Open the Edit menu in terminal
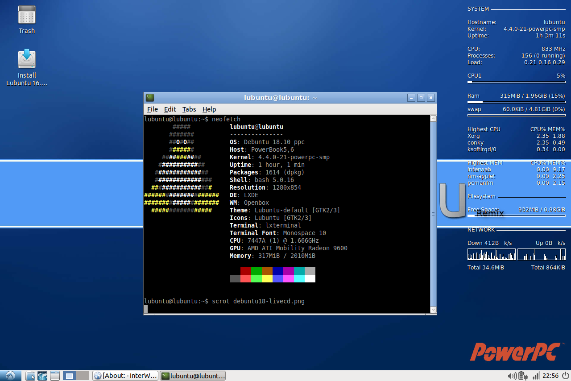 (x=170, y=109)
